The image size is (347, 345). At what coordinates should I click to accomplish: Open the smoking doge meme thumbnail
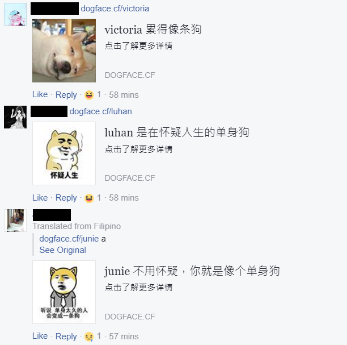point(64,153)
